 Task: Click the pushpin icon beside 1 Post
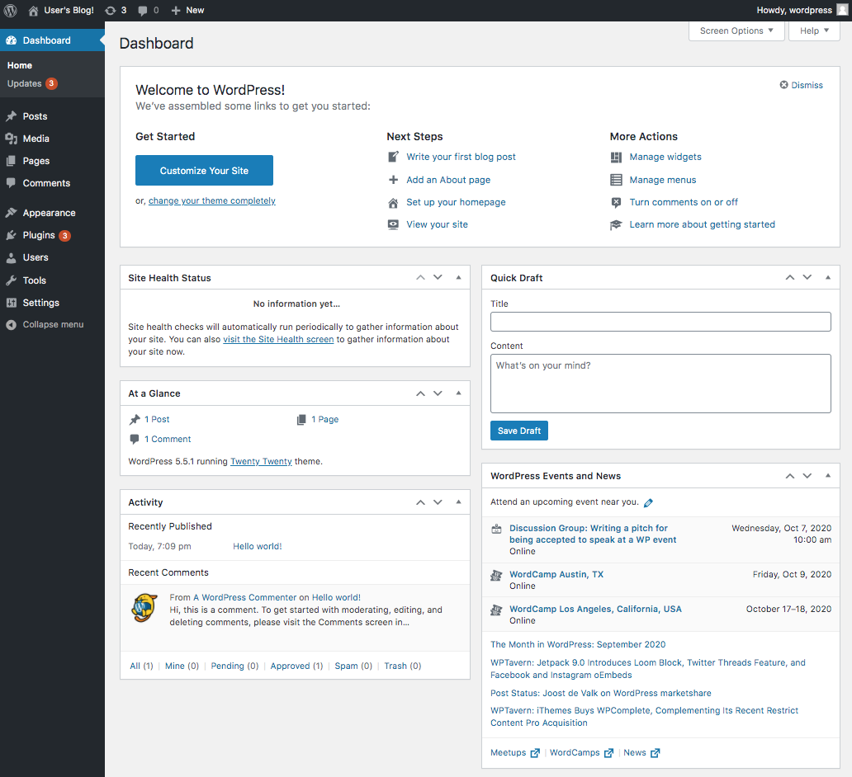pyautogui.click(x=135, y=419)
